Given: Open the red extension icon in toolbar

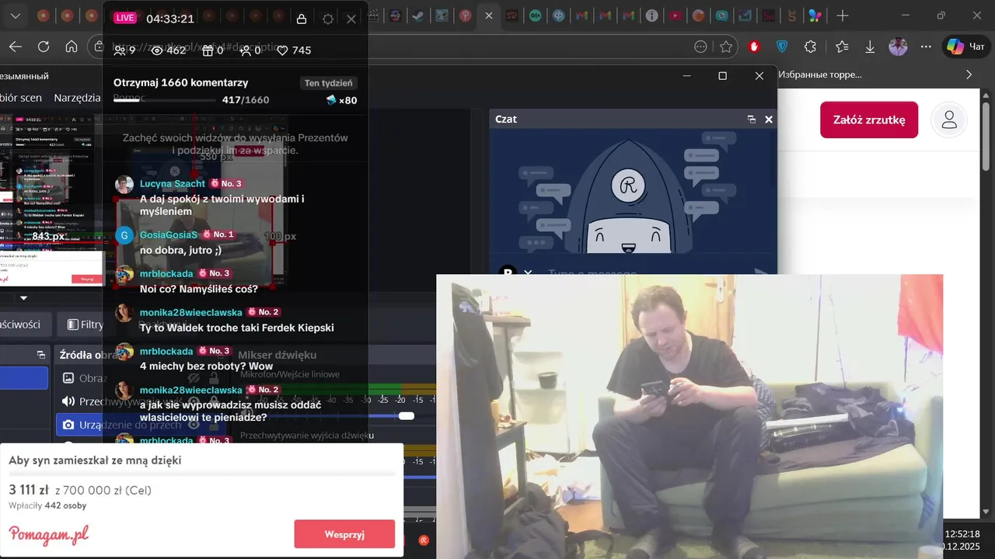Looking at the screenshot, I should pos(754,47).
